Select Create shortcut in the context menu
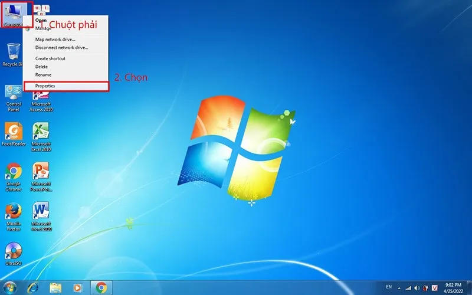The width and height of the screenshot is (472, 295). [50, 58]
